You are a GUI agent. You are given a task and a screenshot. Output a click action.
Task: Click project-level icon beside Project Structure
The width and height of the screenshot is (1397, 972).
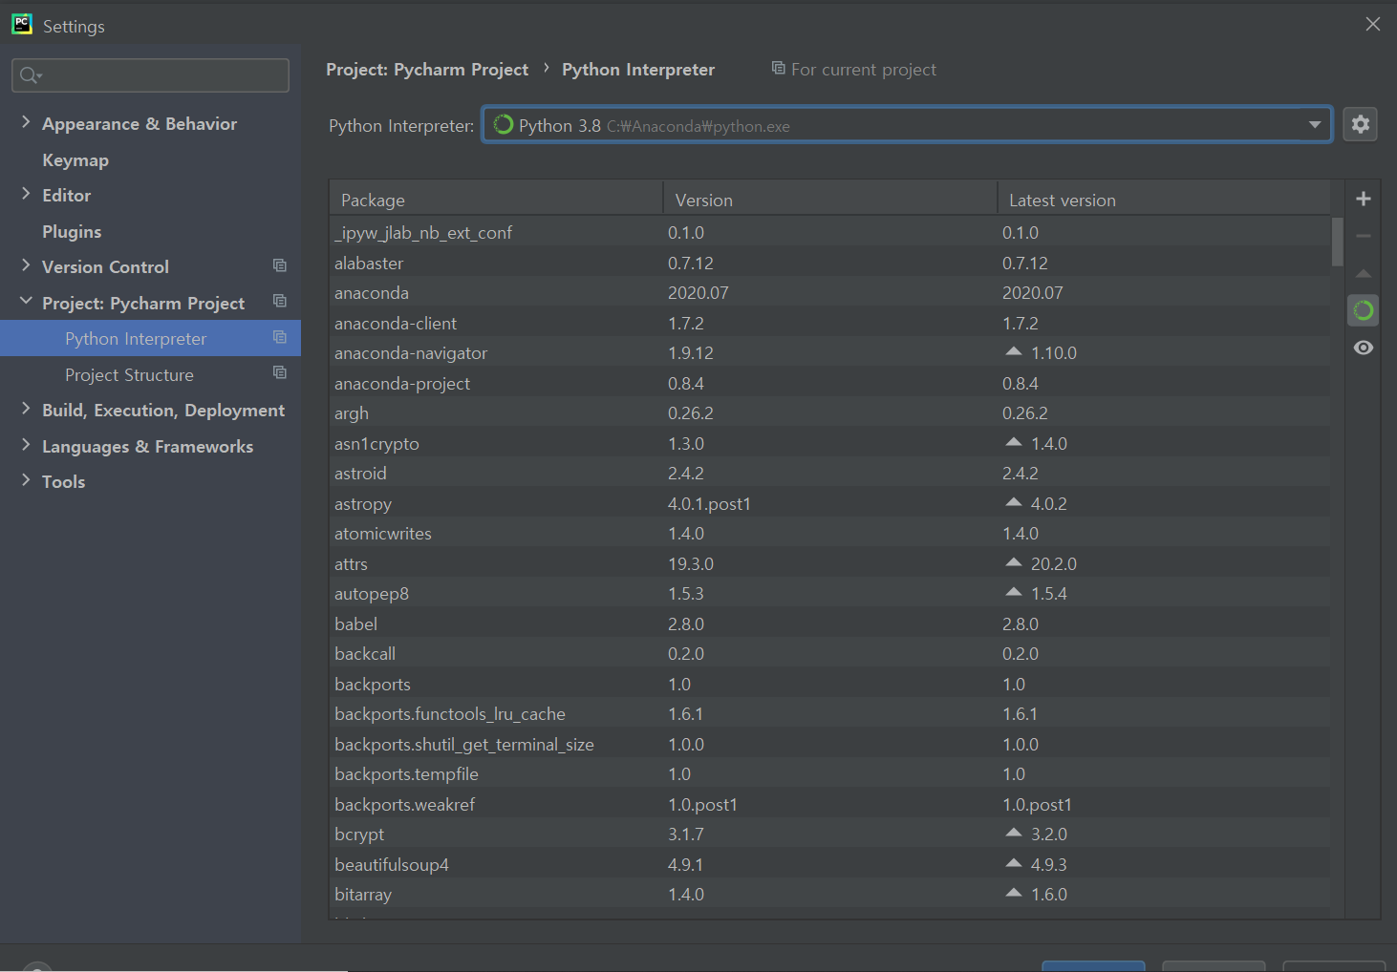pos(280,372)
